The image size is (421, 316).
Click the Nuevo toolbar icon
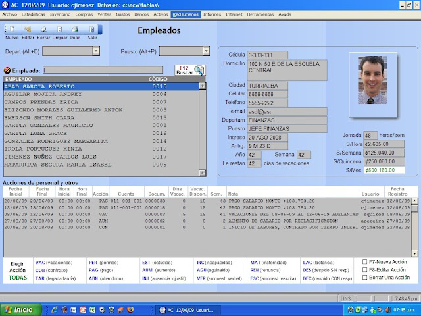pos(12,30)
